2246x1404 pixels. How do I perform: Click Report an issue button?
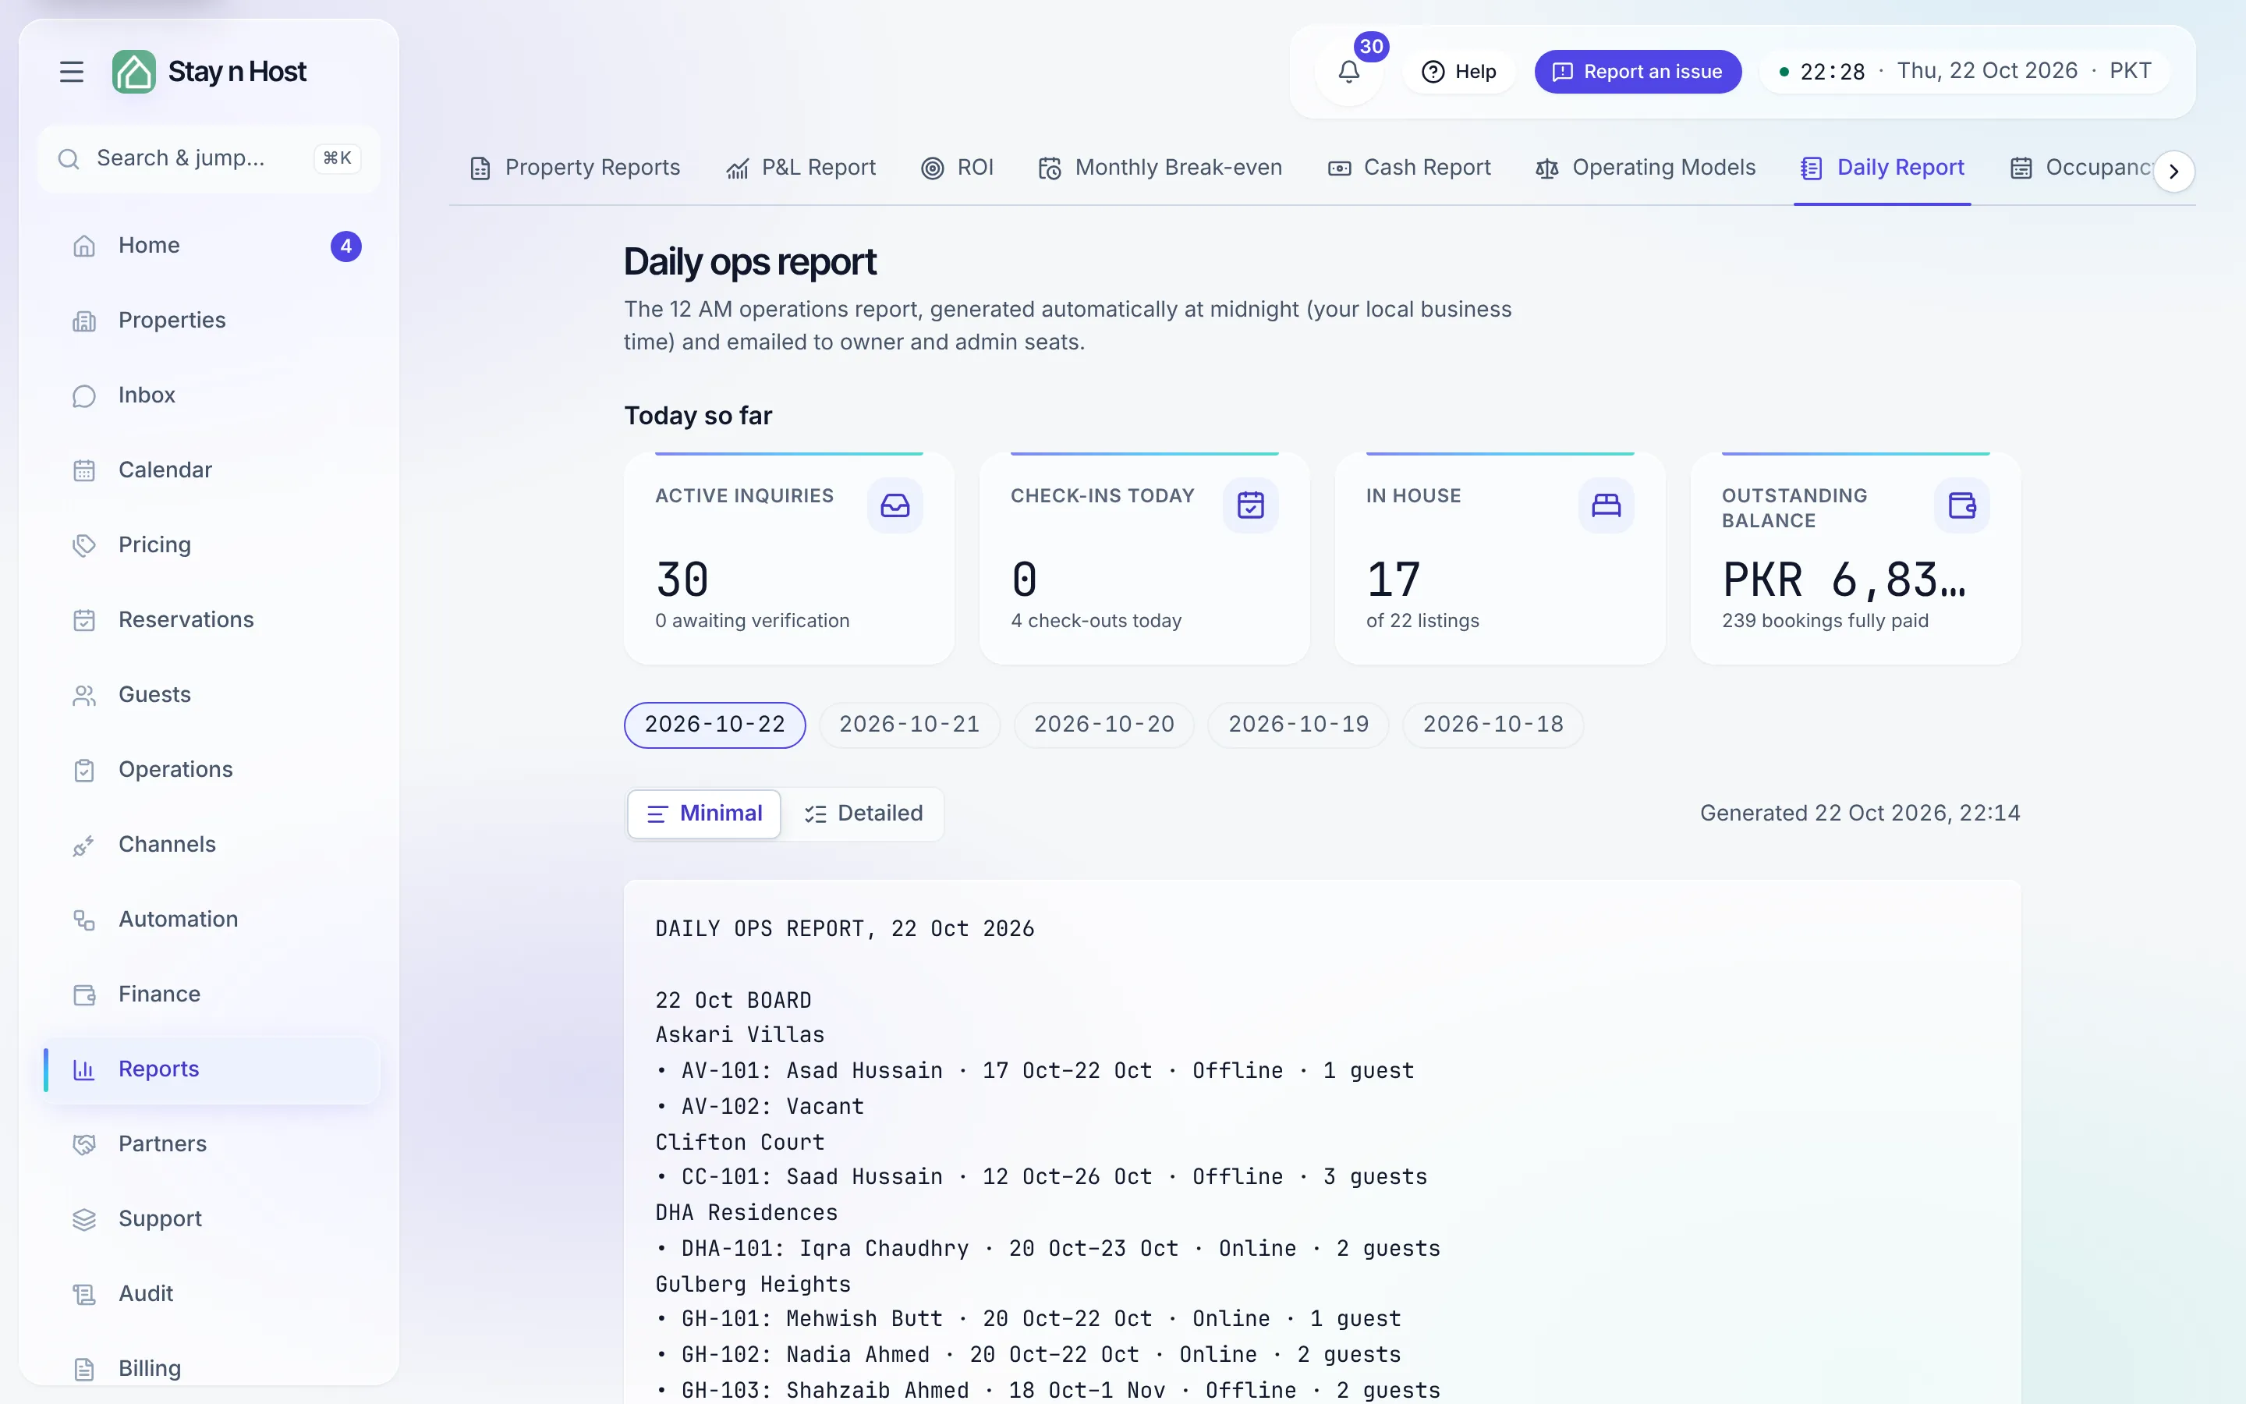pos(1637,72)
